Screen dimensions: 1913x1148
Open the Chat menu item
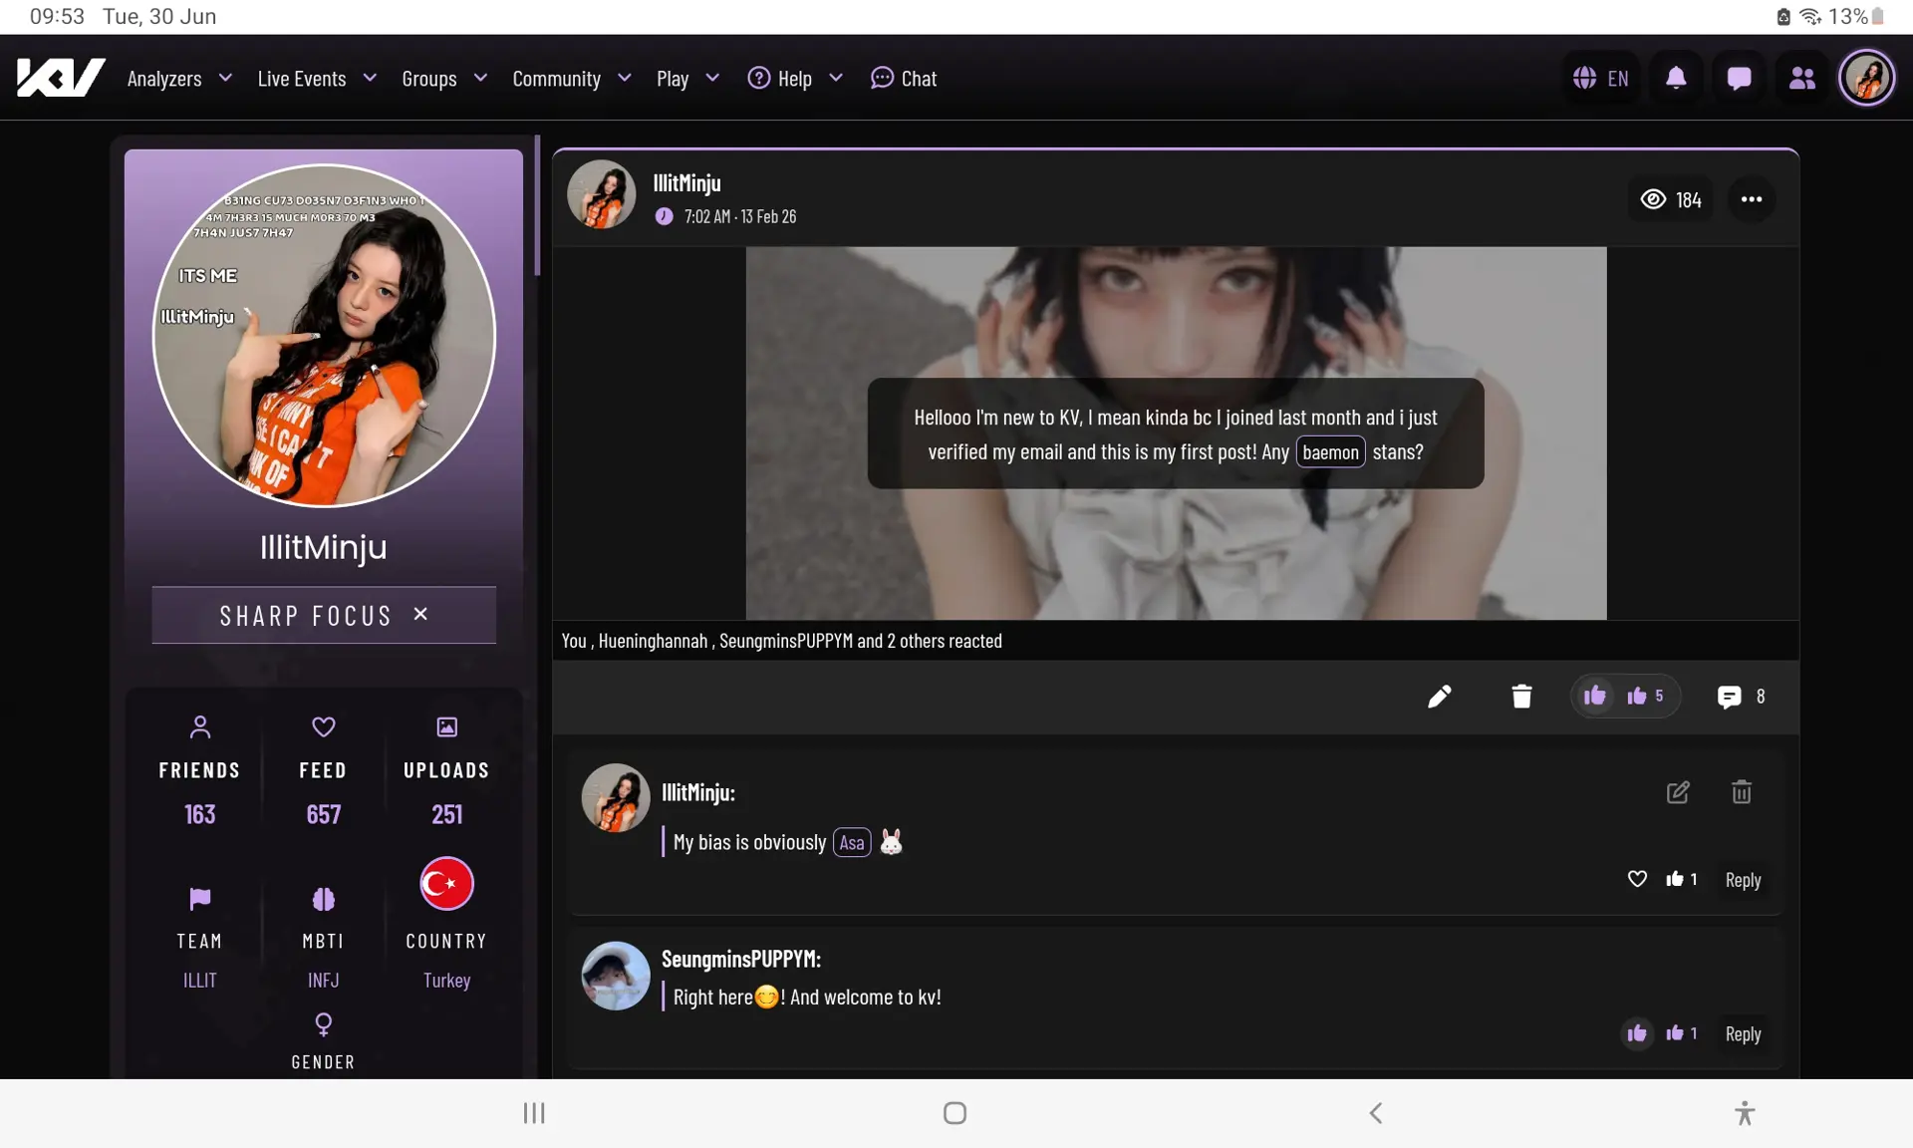pyautogui.click(x=904, y=79)
